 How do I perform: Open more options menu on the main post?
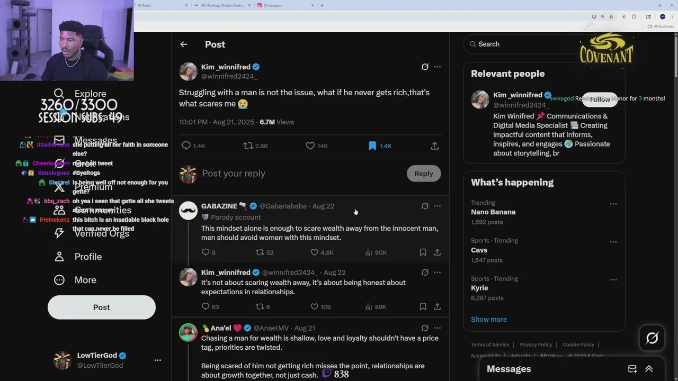[x=437, y=67]
